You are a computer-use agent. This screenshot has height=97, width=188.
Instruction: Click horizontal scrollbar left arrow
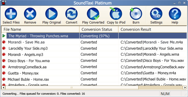point(3,88)
